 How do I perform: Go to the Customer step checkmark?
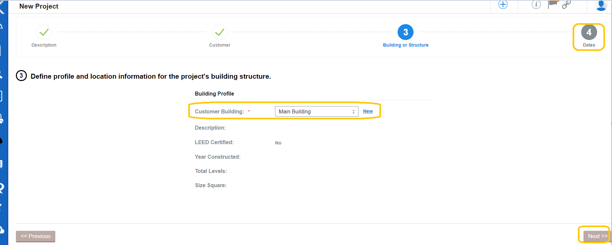click(220, 32)
